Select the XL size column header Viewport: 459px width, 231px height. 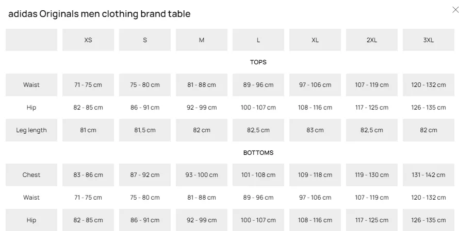pos(315,40)
